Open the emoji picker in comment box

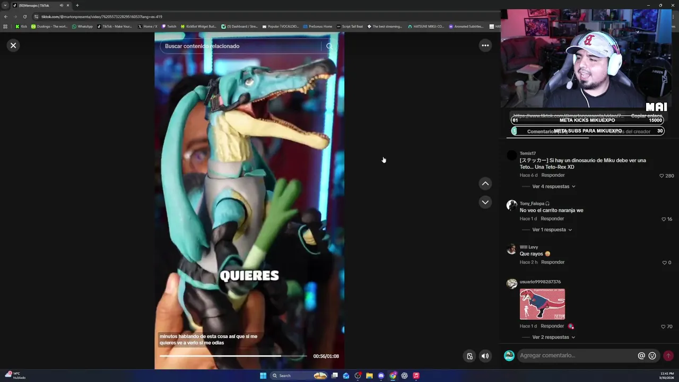pyautogui.click(x=652, y=355)
